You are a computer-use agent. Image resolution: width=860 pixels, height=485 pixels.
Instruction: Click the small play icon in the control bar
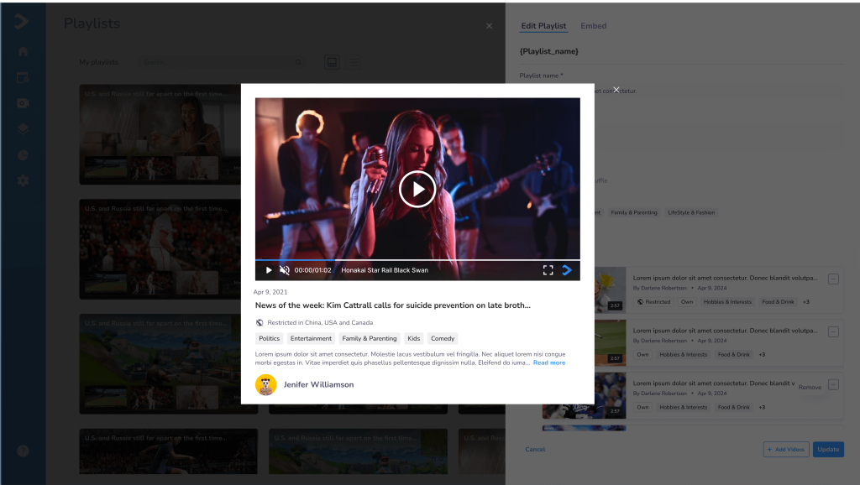coord(269,270)
